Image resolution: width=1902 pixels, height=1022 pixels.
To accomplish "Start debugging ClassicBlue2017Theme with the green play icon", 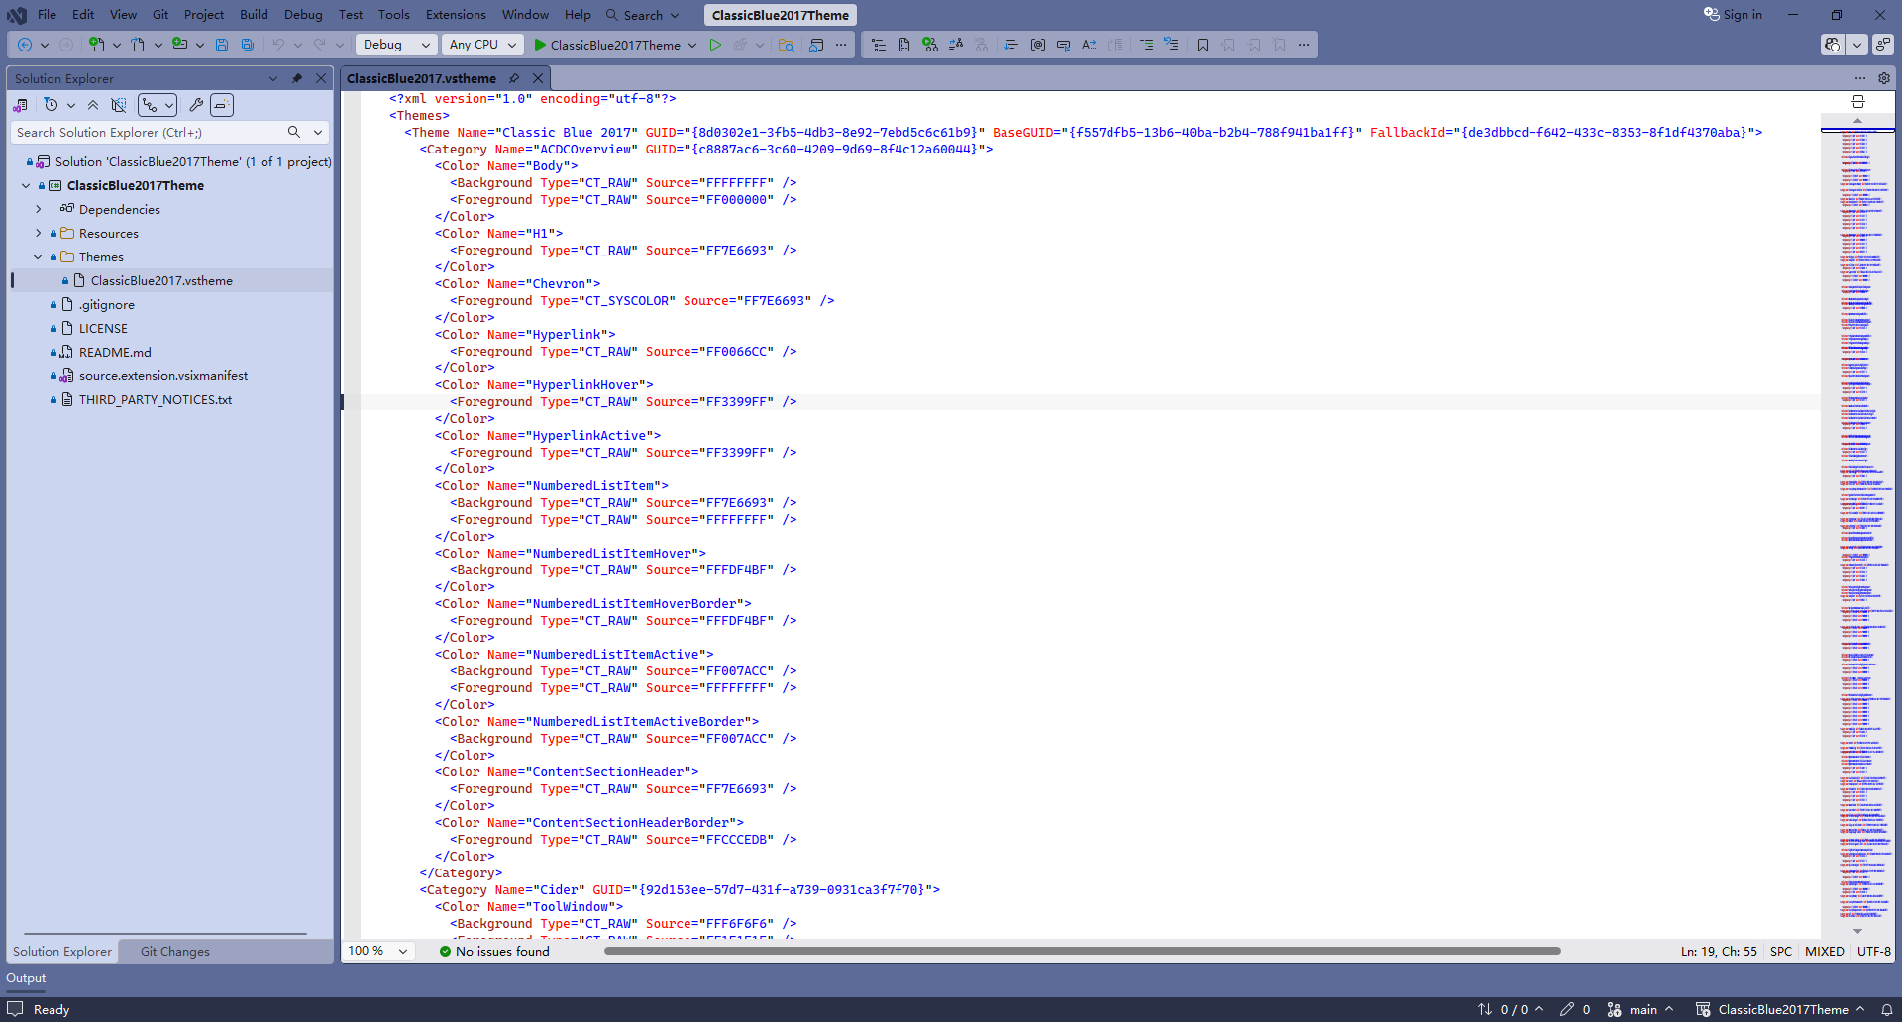I will tap(540, 45).
